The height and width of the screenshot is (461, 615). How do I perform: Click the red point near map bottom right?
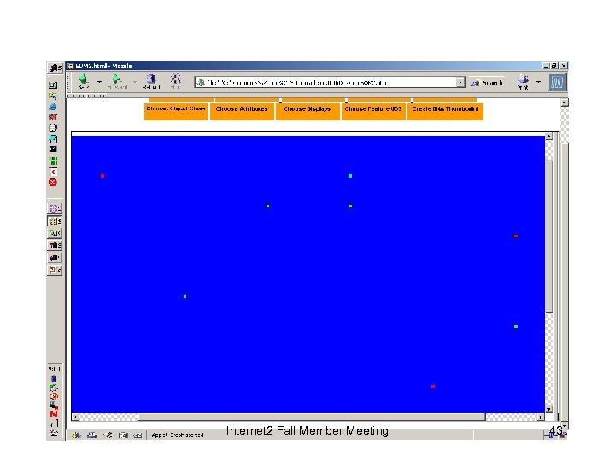point(433,387)
